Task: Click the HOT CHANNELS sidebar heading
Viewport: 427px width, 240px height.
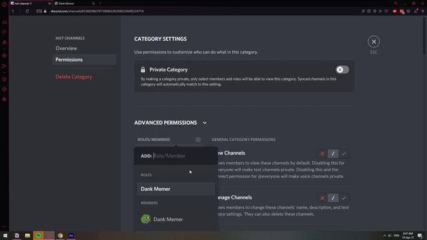Action: pyautogui.click(x=70, y=38)
